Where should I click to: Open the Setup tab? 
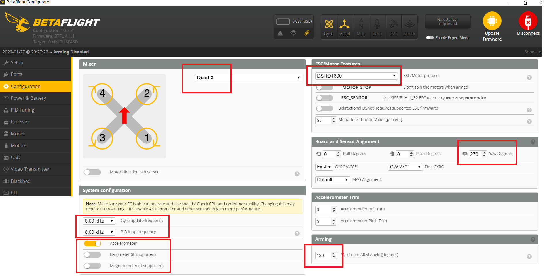35,63
